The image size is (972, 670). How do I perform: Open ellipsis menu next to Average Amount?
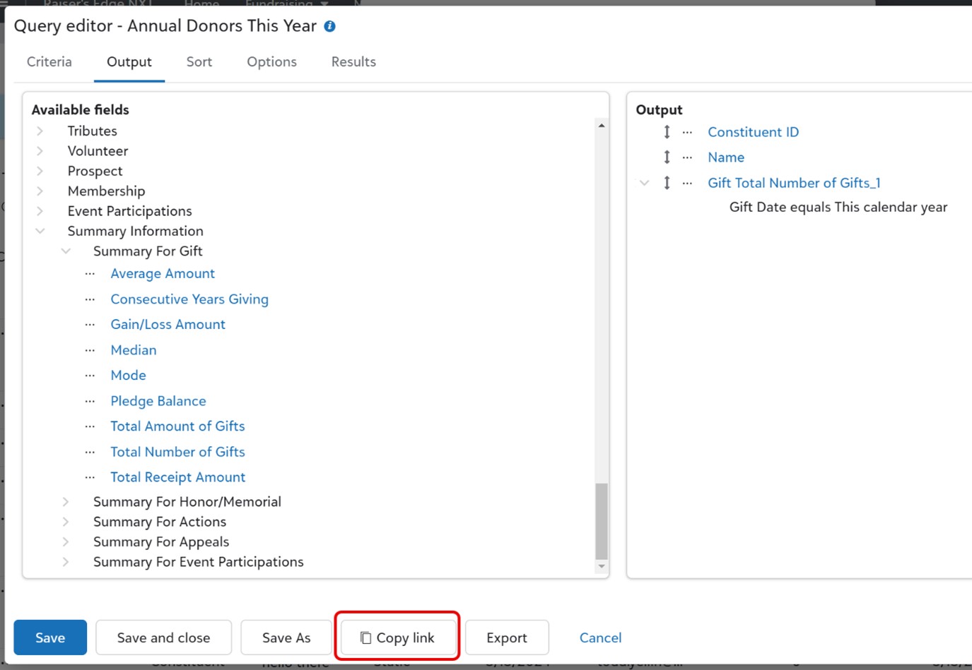pyautogui.click(x=90, y=274)
